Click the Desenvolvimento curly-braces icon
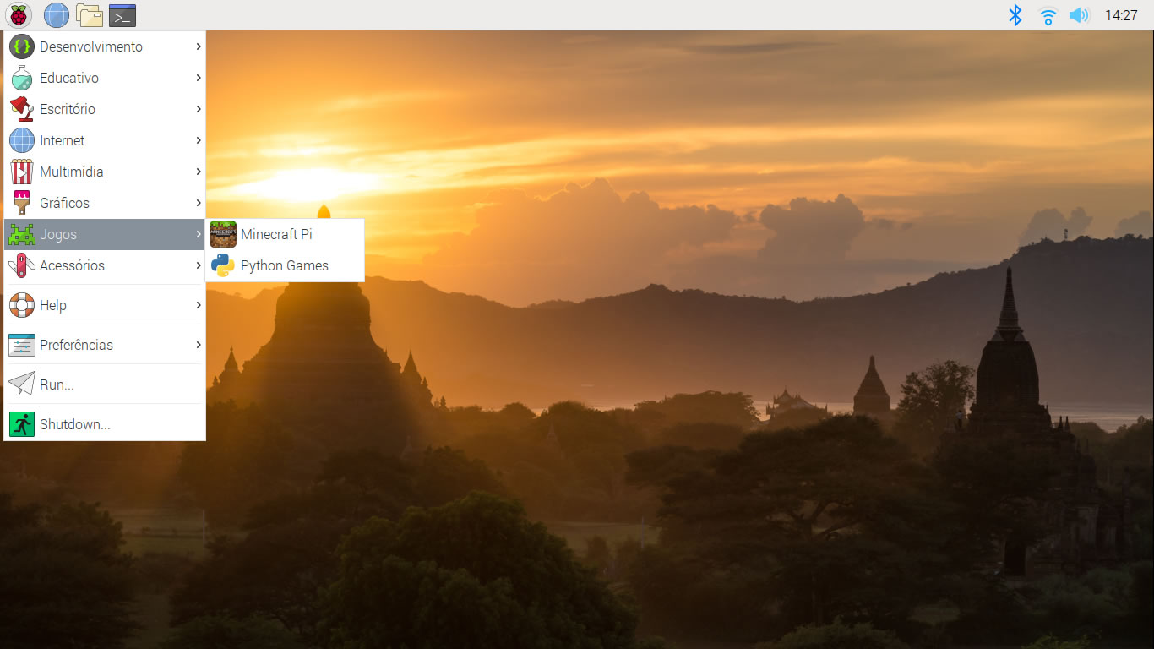The width and height of the screenshot is (1154, 649). pos(22,46)
